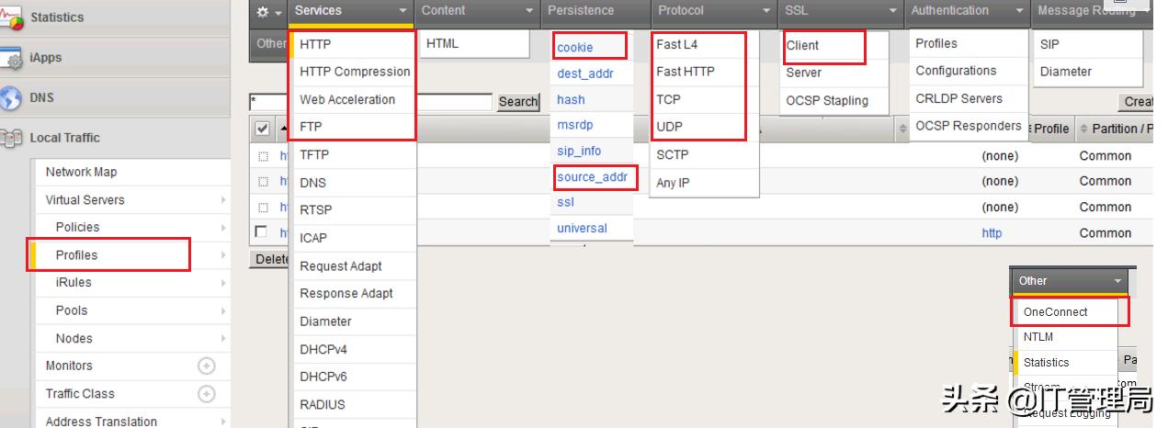
Task: Click the profile search input field
Action: click(371, 102)
